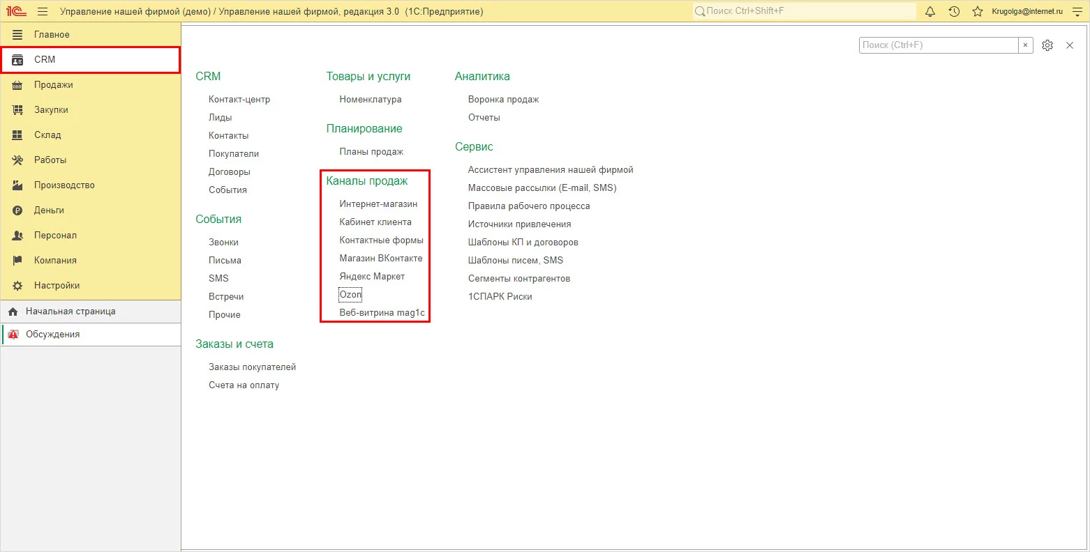Open Контакт-центр link
This screenshot has height=552, width=1090.
[239, 100]
